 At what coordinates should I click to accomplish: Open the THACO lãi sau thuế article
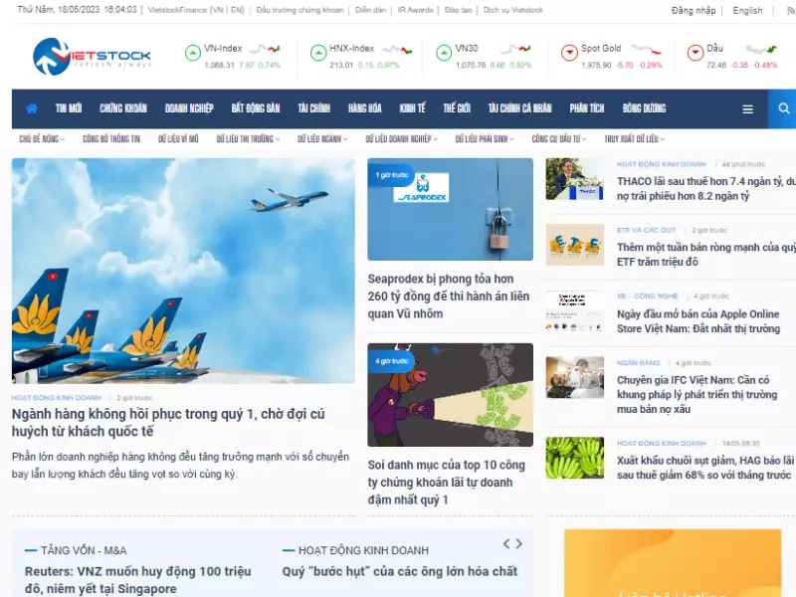click(706, 188)
